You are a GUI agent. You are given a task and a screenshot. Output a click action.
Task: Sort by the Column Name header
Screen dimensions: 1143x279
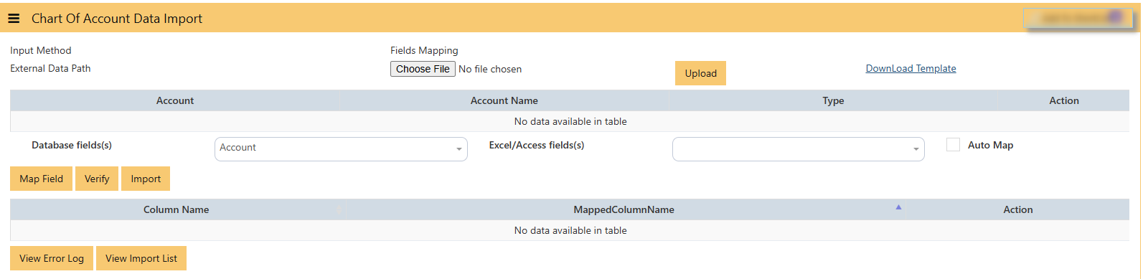coord(177,209)
